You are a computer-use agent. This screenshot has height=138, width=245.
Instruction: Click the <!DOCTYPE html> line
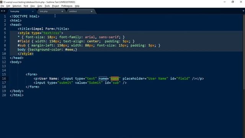(24, 16)
